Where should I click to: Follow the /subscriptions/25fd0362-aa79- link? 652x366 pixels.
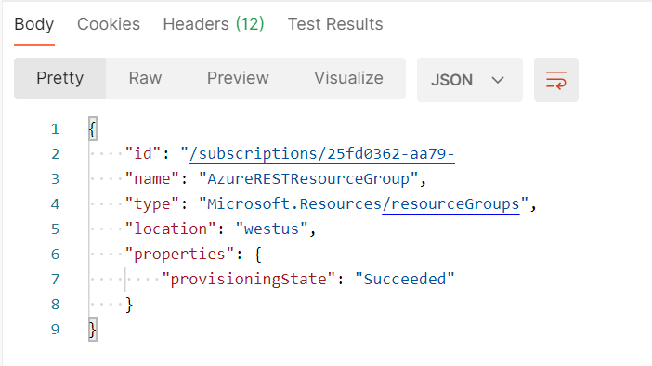pos(322,154)
